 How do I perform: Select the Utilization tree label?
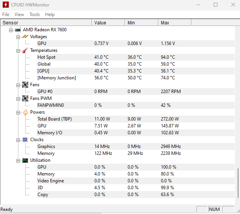(x=40, y=160)
